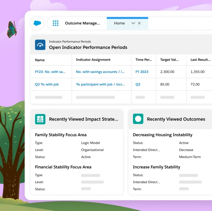Click the Medium-Term term value
This screenshot has height=211, width=212.
tap(190, 157)
